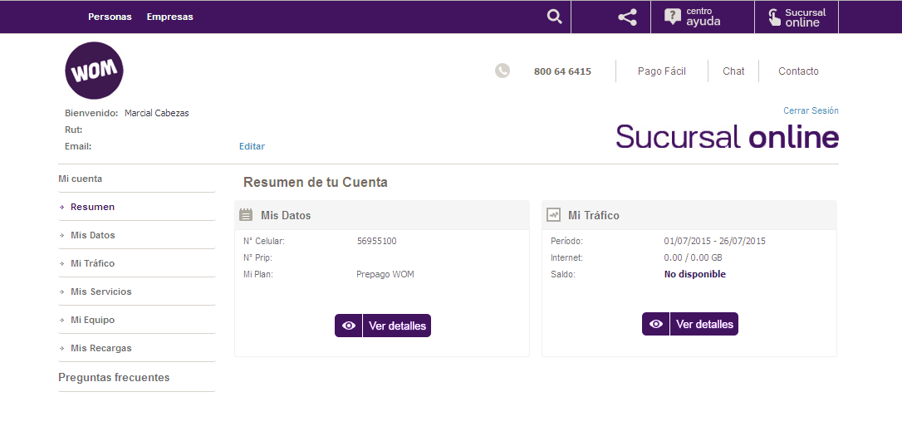This screenshot has height=436, width=902.
Task: Click the Sucursal Online hand icon
Action: (773, 17)
